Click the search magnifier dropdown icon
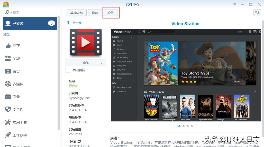 click(8, 12)
